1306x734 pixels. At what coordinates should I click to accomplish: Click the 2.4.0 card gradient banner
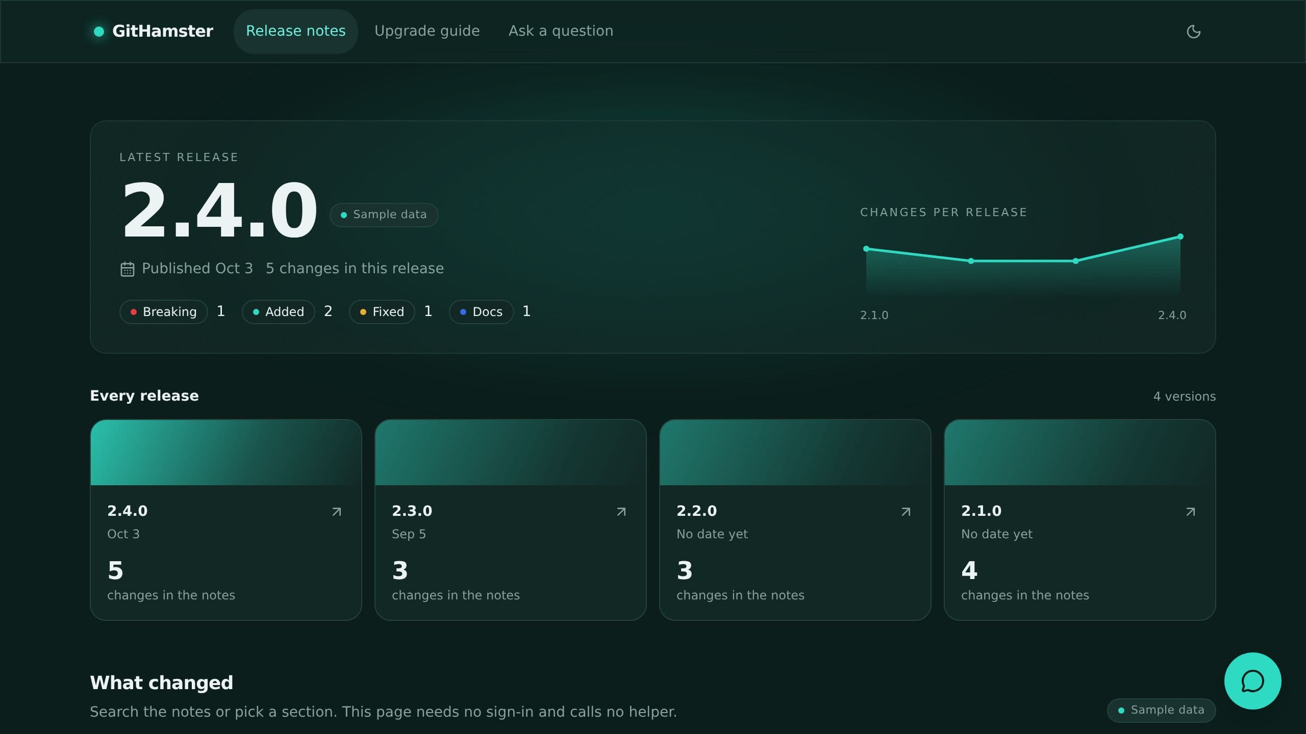pyautogui.click(x=226, y=453)
